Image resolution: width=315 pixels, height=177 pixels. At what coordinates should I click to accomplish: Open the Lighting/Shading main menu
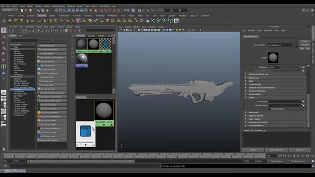[x=58, y=6]
